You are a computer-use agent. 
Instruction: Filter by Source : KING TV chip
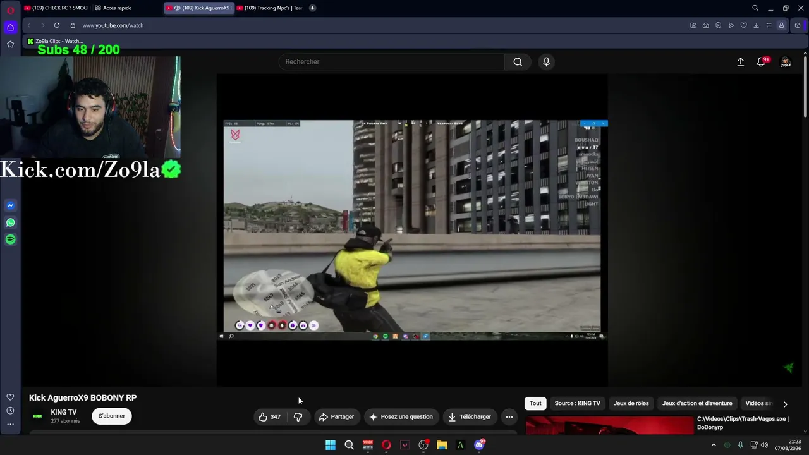coord(578,404)
